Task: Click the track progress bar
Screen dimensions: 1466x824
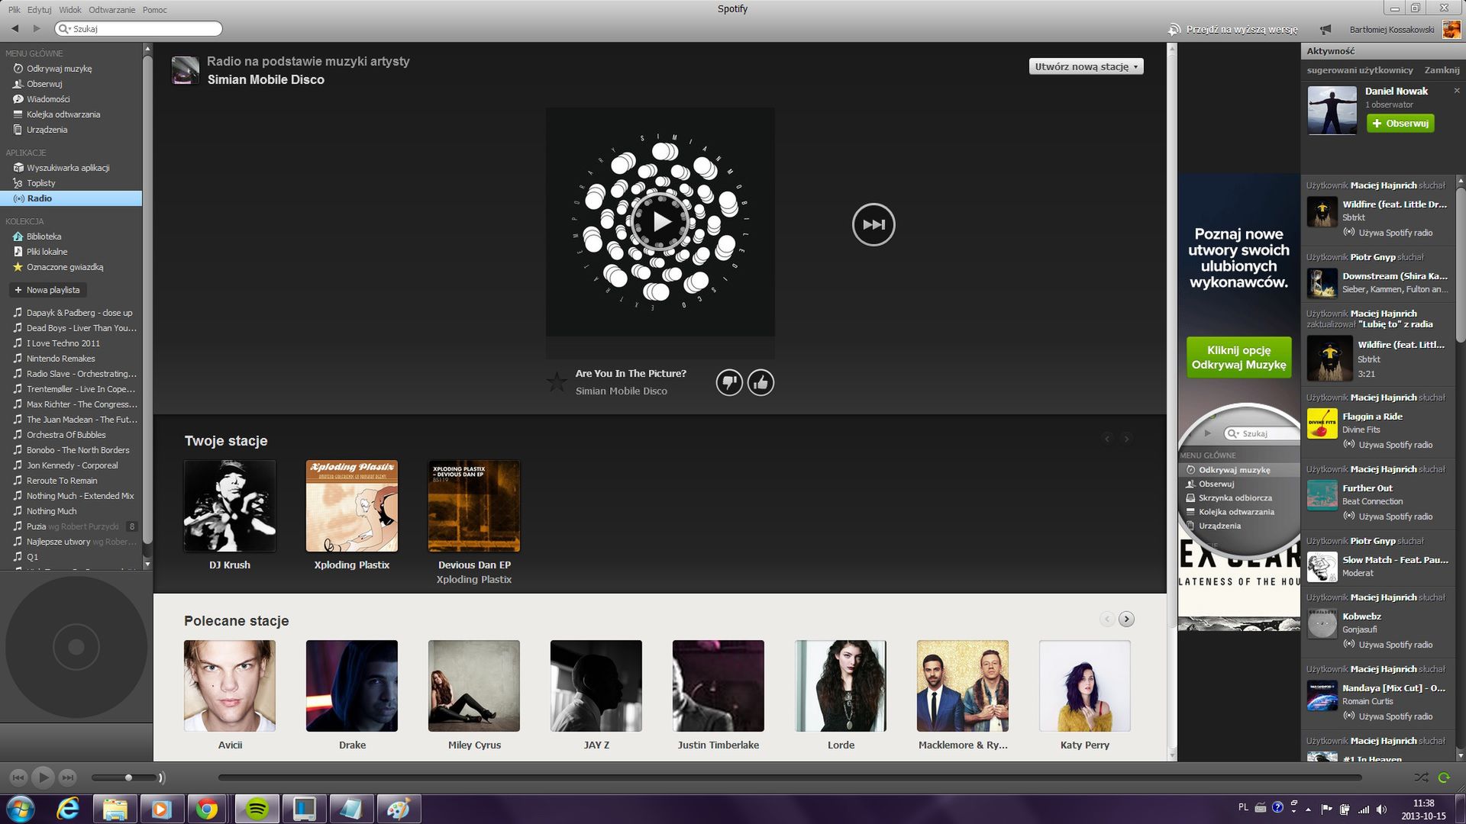Action: pyautogui.click(x=790, y=777)
